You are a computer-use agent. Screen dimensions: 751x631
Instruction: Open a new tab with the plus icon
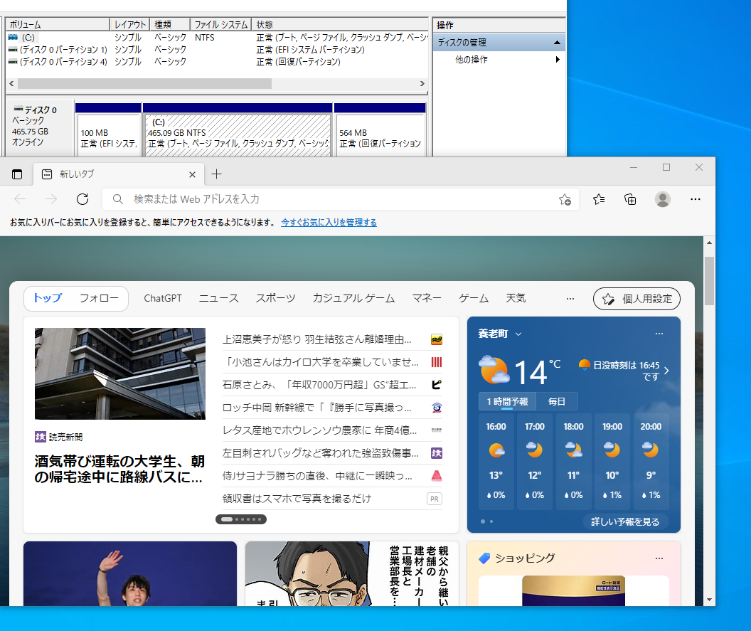(218, 174)
